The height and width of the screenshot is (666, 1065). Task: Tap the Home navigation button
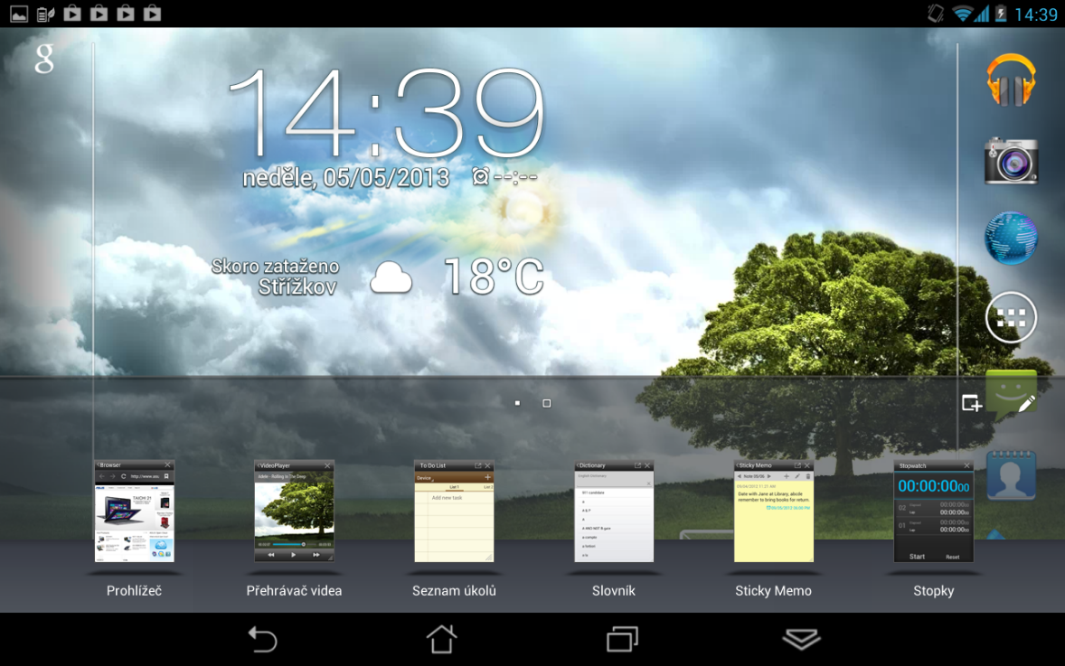(x=441, y=639)
